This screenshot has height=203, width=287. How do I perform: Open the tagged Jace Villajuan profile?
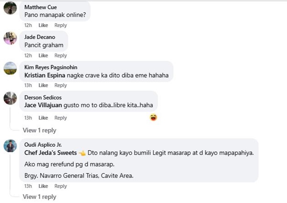click(43, 105)
